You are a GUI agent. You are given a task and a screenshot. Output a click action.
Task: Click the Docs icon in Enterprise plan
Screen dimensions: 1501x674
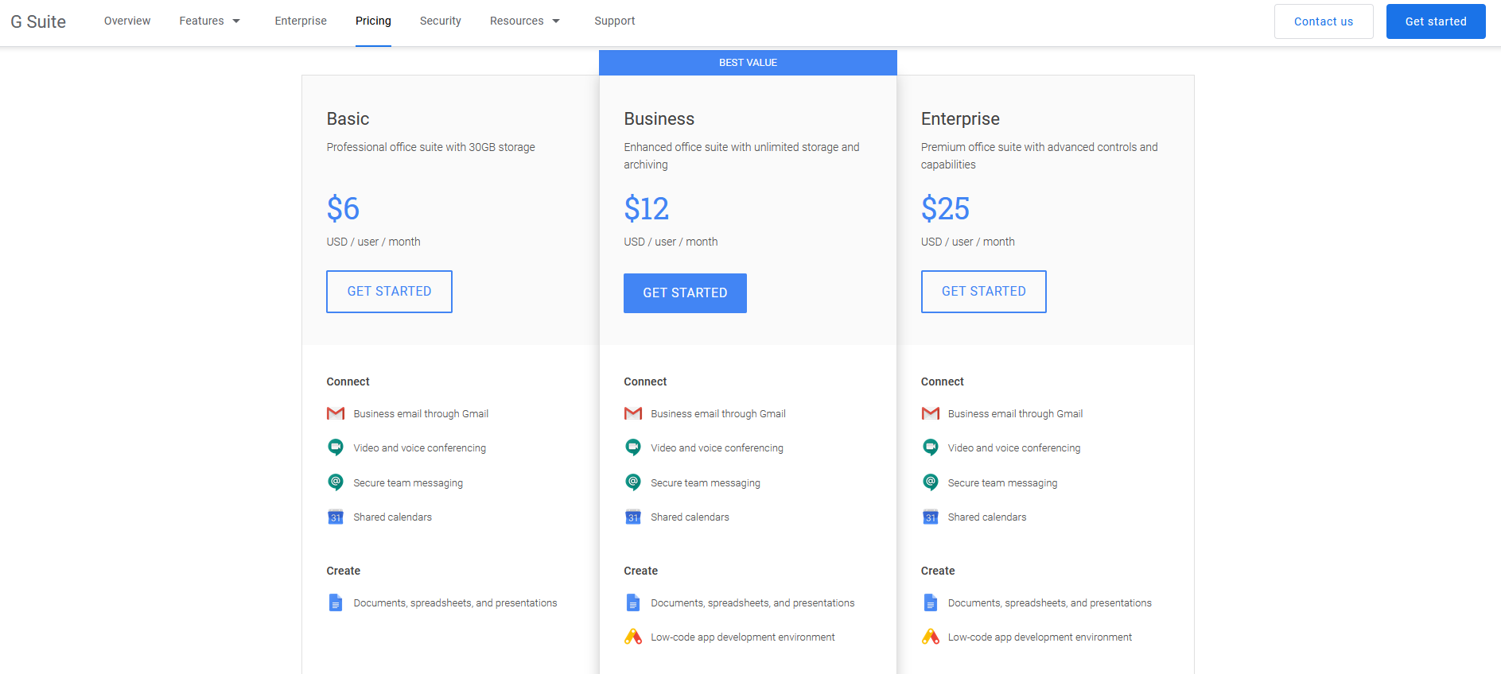tap(931, 602)
